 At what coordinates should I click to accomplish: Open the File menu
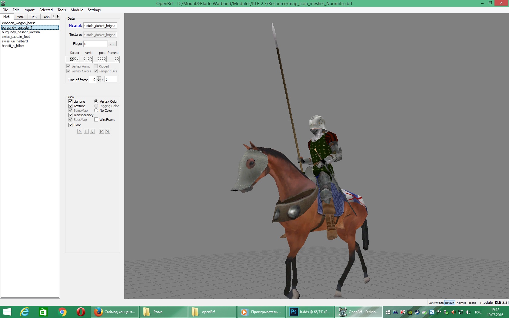click(x=5, y=10)
